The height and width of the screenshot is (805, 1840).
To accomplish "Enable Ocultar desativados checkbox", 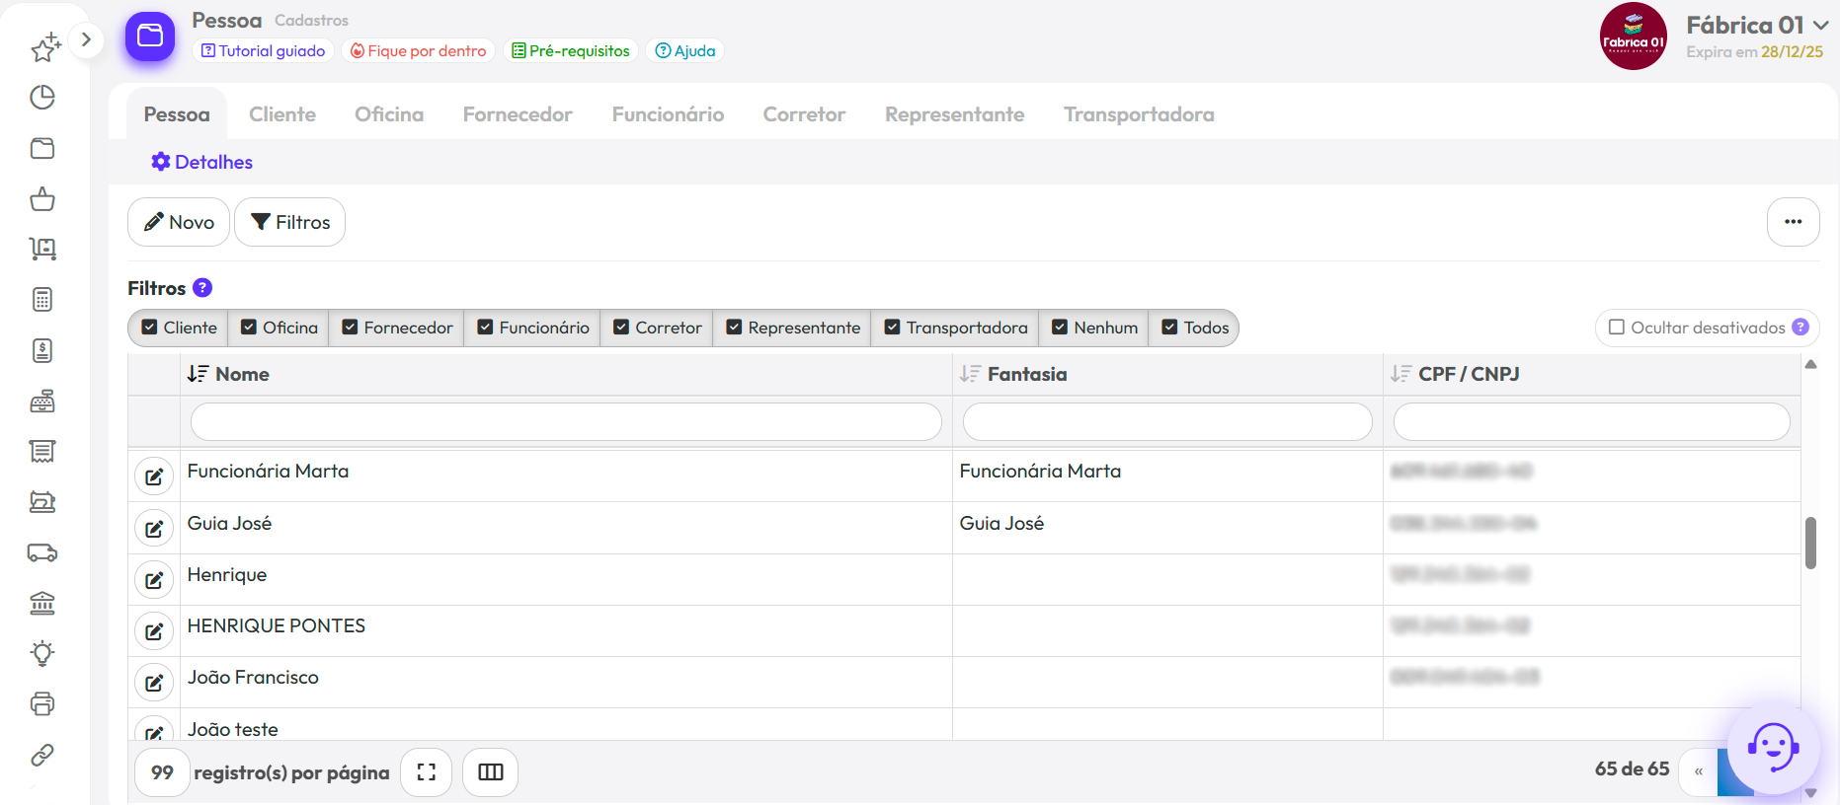I will (1617, 328).
